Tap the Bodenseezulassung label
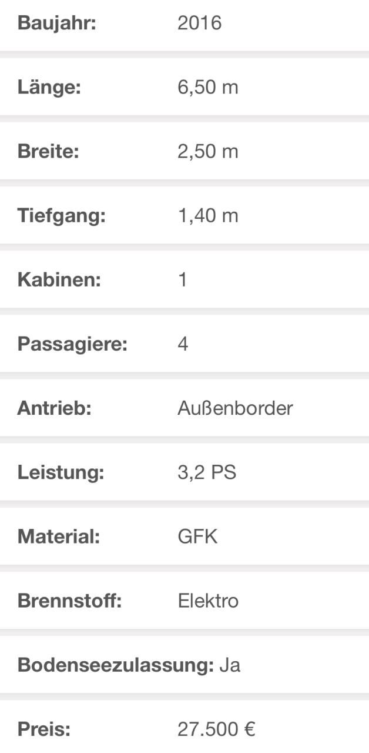369x753 pixels. click(x=115, y=665)
